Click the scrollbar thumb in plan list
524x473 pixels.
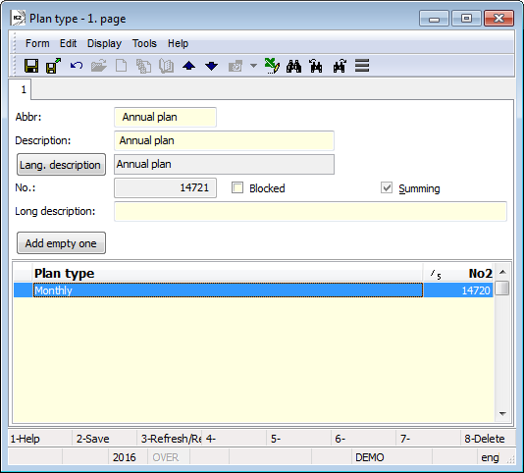point(502,289)
